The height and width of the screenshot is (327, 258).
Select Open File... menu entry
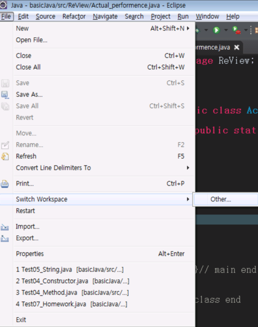click(97, 40)
